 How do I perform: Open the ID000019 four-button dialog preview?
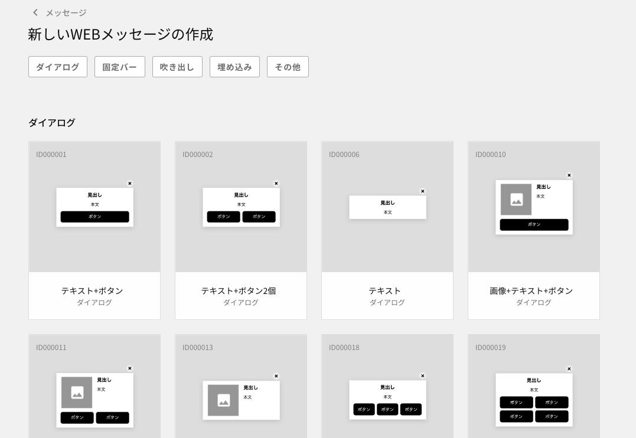[534, 387]
